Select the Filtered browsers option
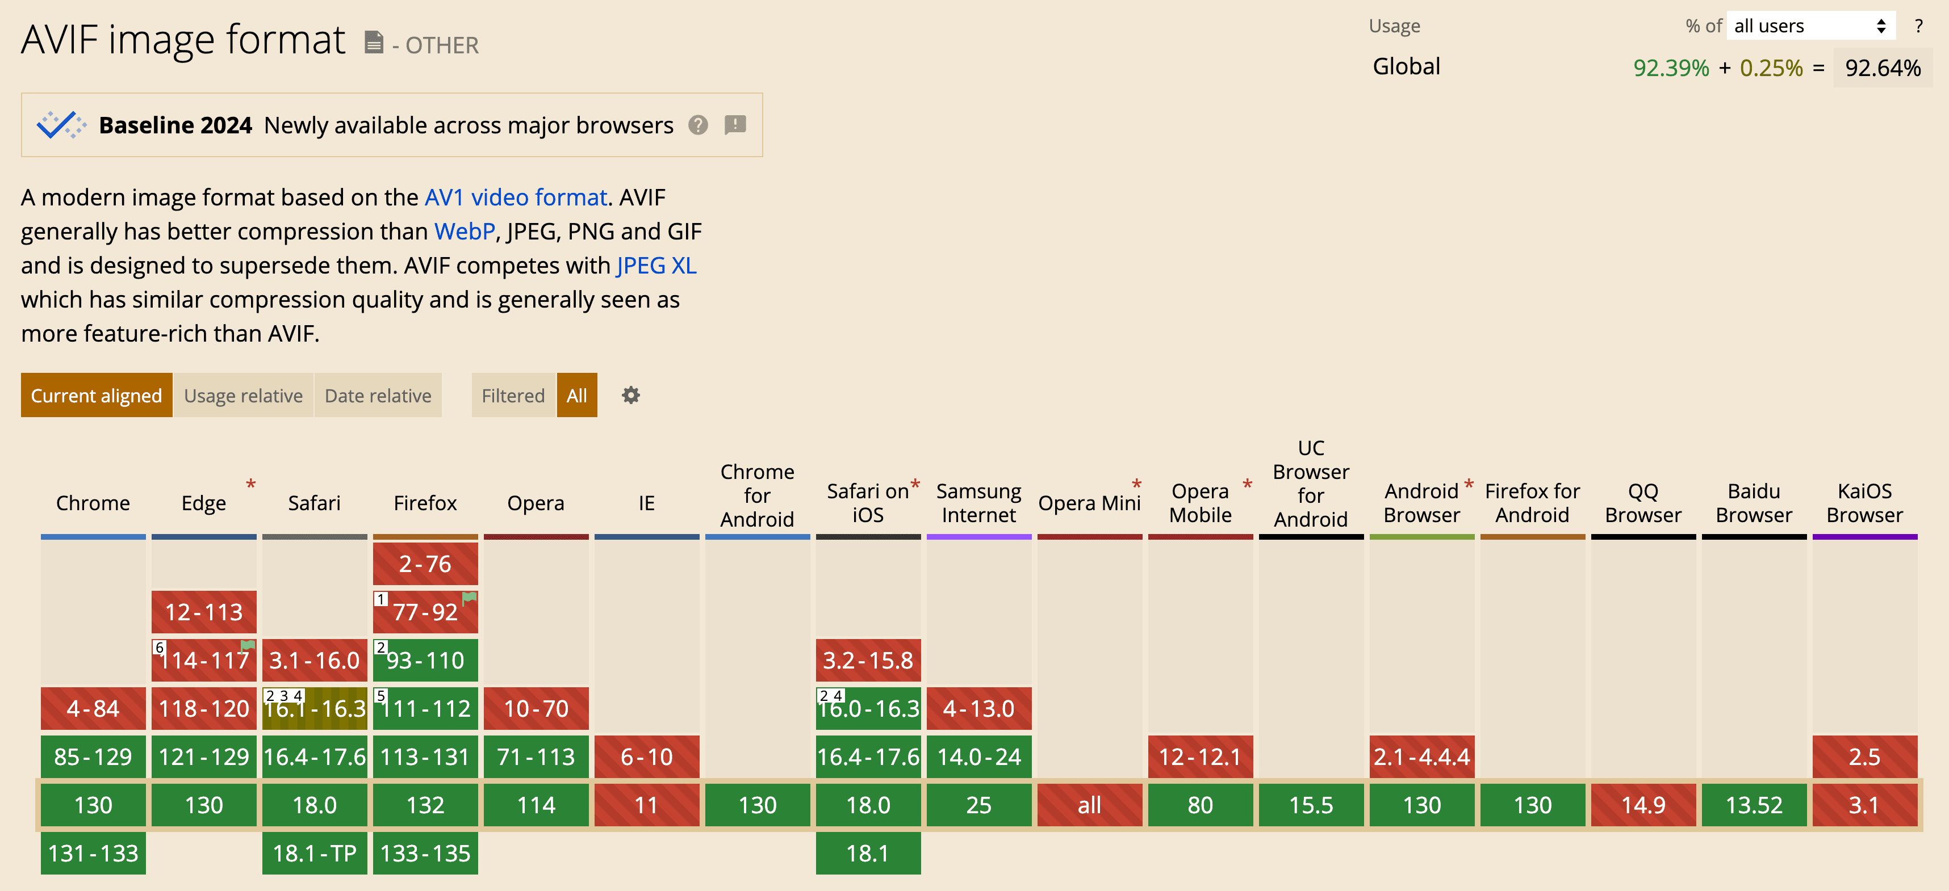 click(513, 395)
